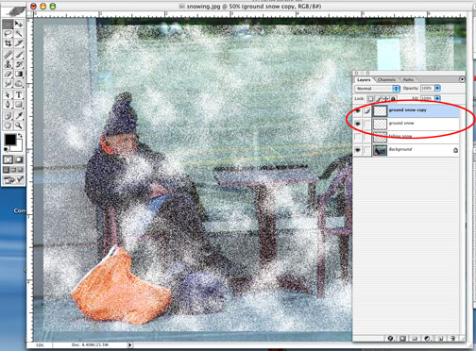Select the Eyedropper tool
The height and width of the screenshot is (351, 476).
coord(19,115)
